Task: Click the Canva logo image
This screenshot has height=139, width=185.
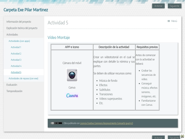Action: pyautogui.click(x=72, y=95)
